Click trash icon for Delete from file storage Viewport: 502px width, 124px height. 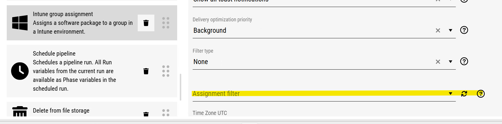click(x=146, y=114)
